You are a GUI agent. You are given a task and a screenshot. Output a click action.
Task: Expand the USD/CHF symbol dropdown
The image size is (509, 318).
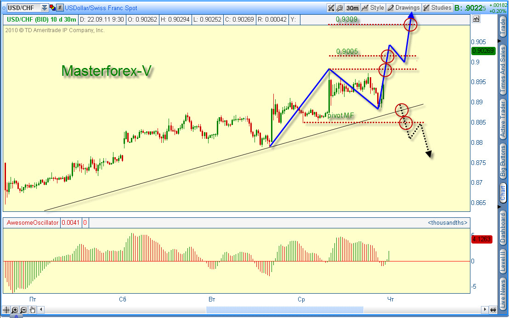[44, 8]
